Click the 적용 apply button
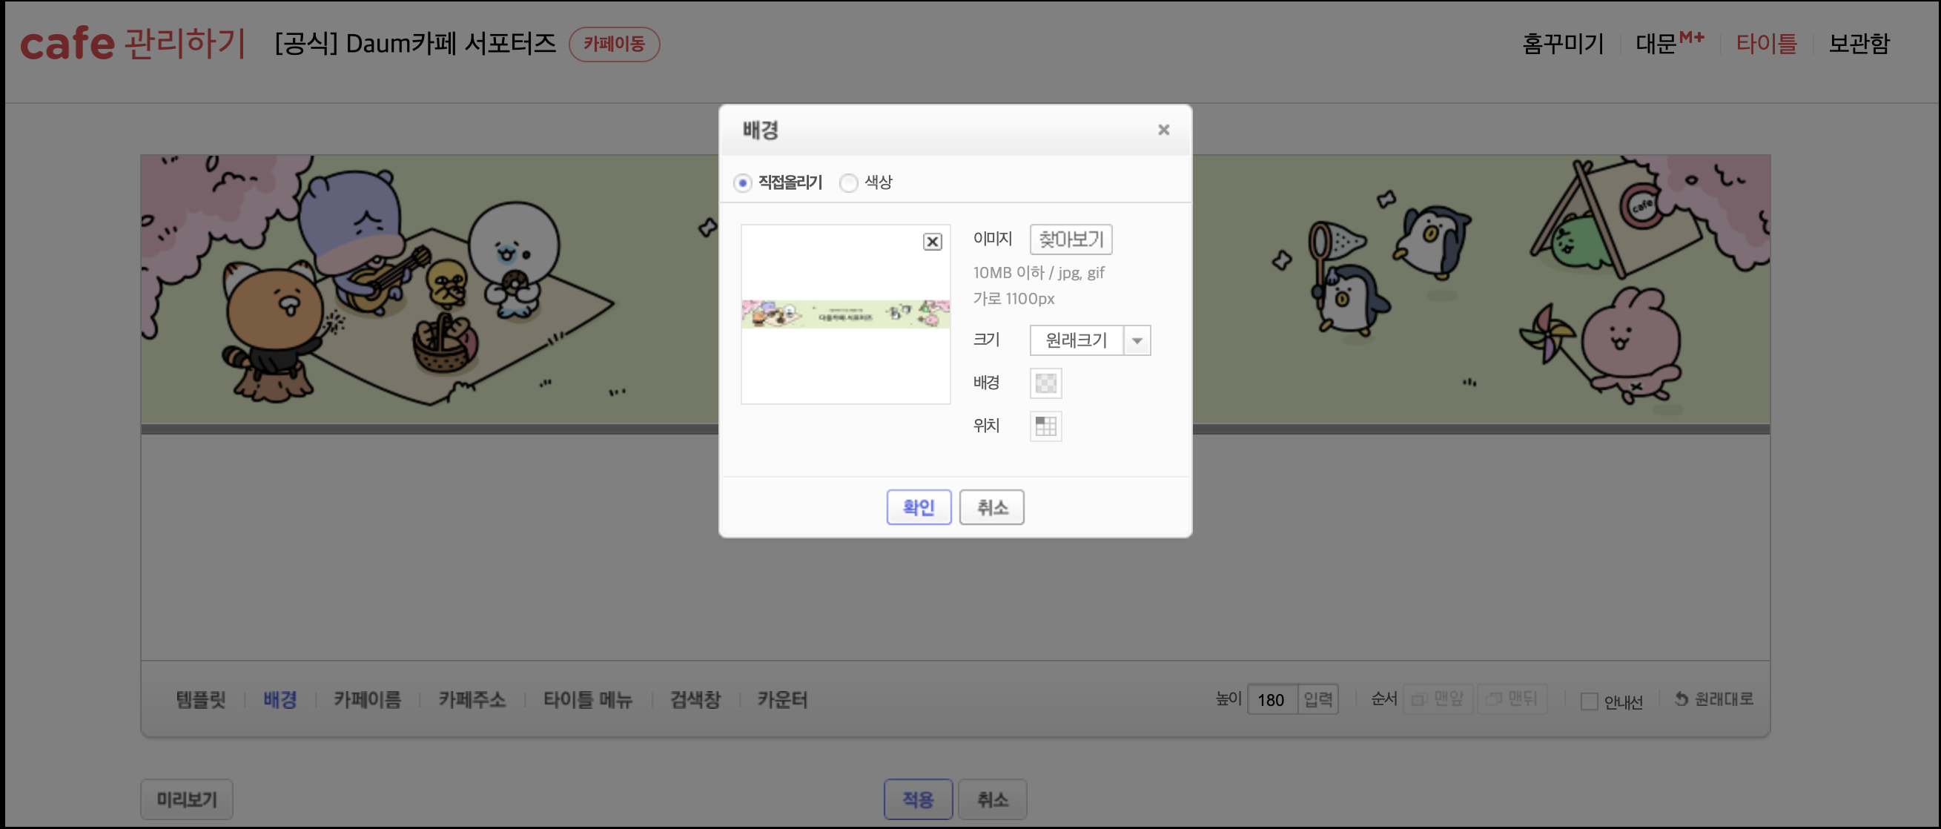The width and height of the screenshot is (1941, 829). click(919, 799)
